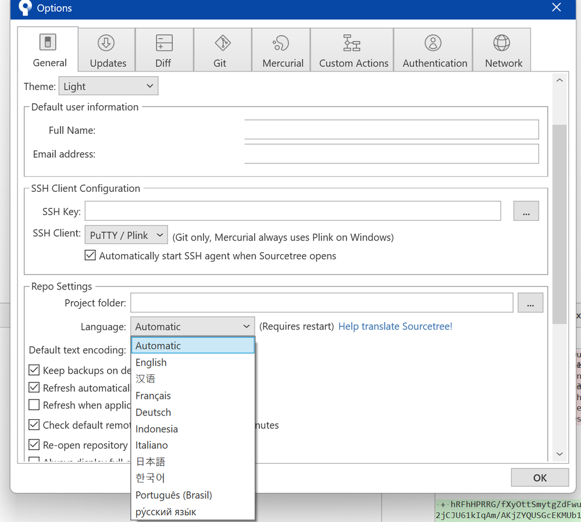Select 한국어 in the language list
Viewport: 581px width, 522px height.
193,478
